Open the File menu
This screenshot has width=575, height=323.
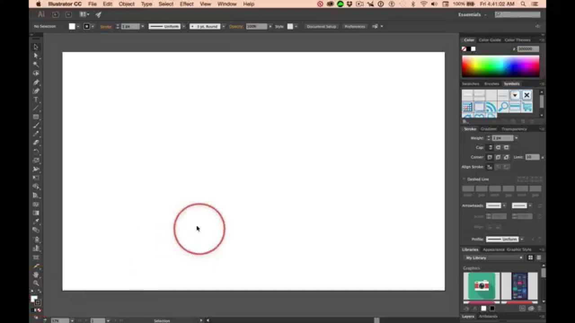coord(93,4)
